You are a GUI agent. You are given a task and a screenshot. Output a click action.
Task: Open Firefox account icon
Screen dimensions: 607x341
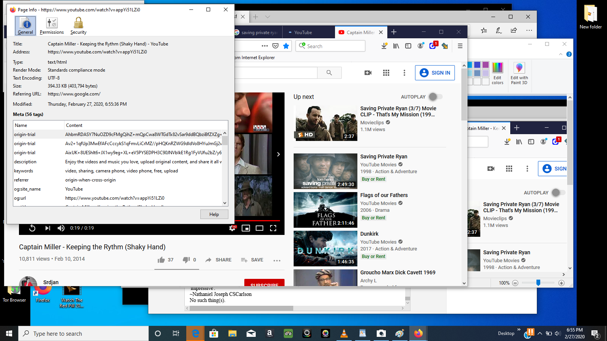[420, 46]
